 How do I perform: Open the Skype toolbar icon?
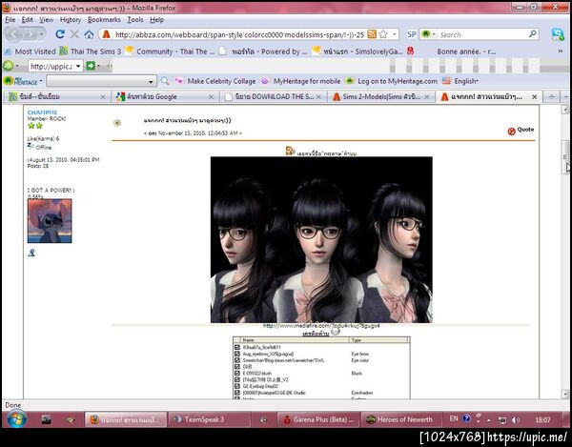click(x=558, y=34)
